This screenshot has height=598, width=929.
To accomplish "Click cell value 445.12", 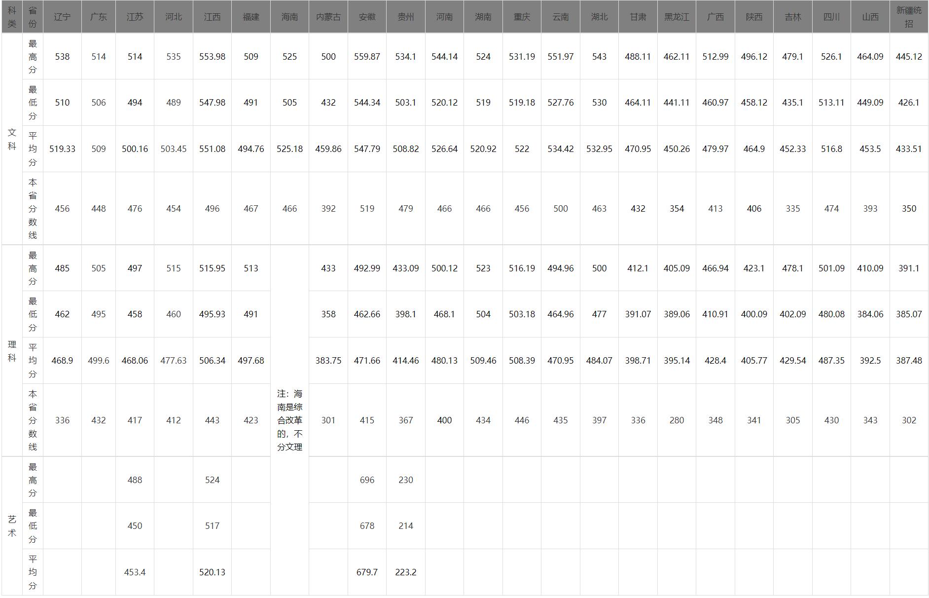I will [909, 57].
